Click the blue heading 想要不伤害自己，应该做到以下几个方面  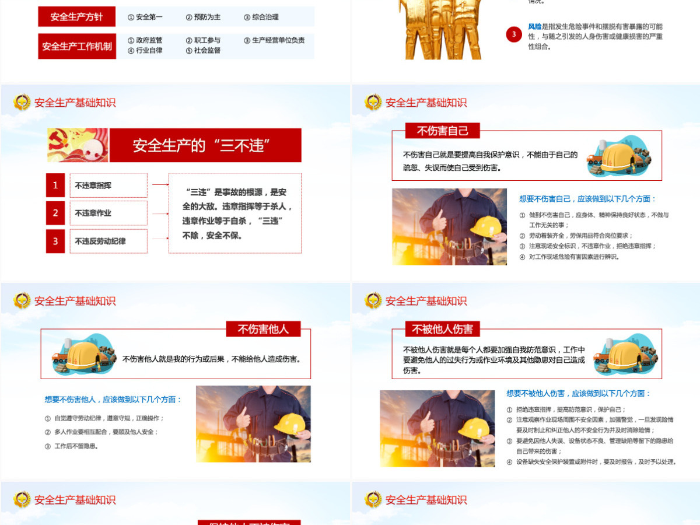[588, 199]
